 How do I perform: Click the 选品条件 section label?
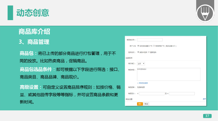pyautogui.click(x=129, y=58)
